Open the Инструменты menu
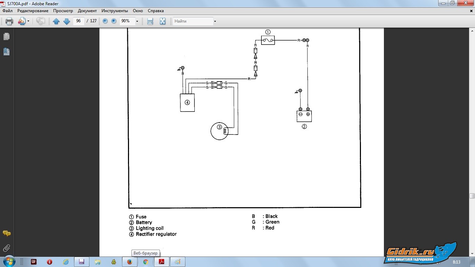Image resolution: width=475 pixels, height=267 pixels. [115, 11]
